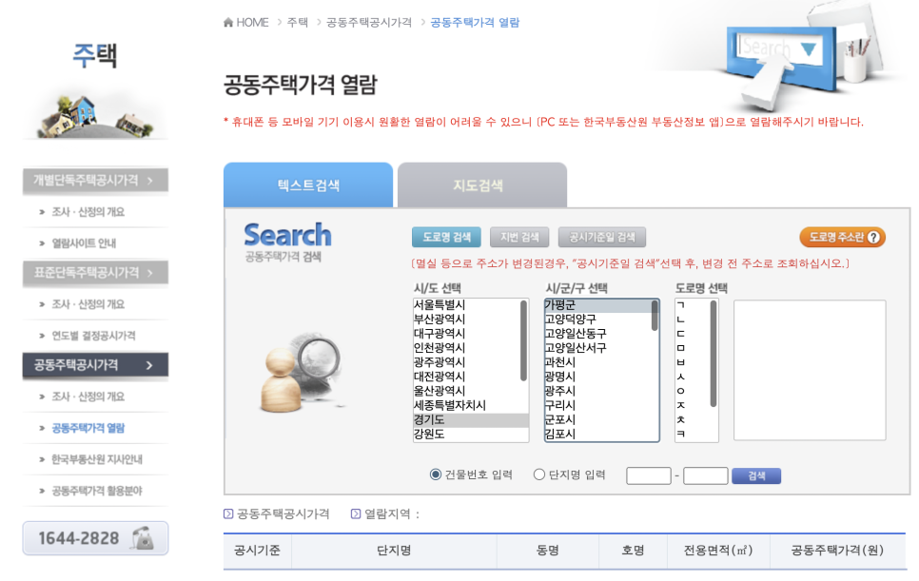
Task: Click the square icon before 공동주택공시가격 label
Action: pyautogui.click(x=228, y=513)
